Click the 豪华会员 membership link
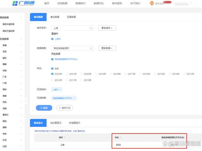The image size is (202, 151). pyautogui.click(x=160, y=4)
